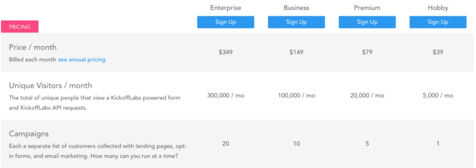
Task: Click the Business column heading
Action: pos(296,8)
